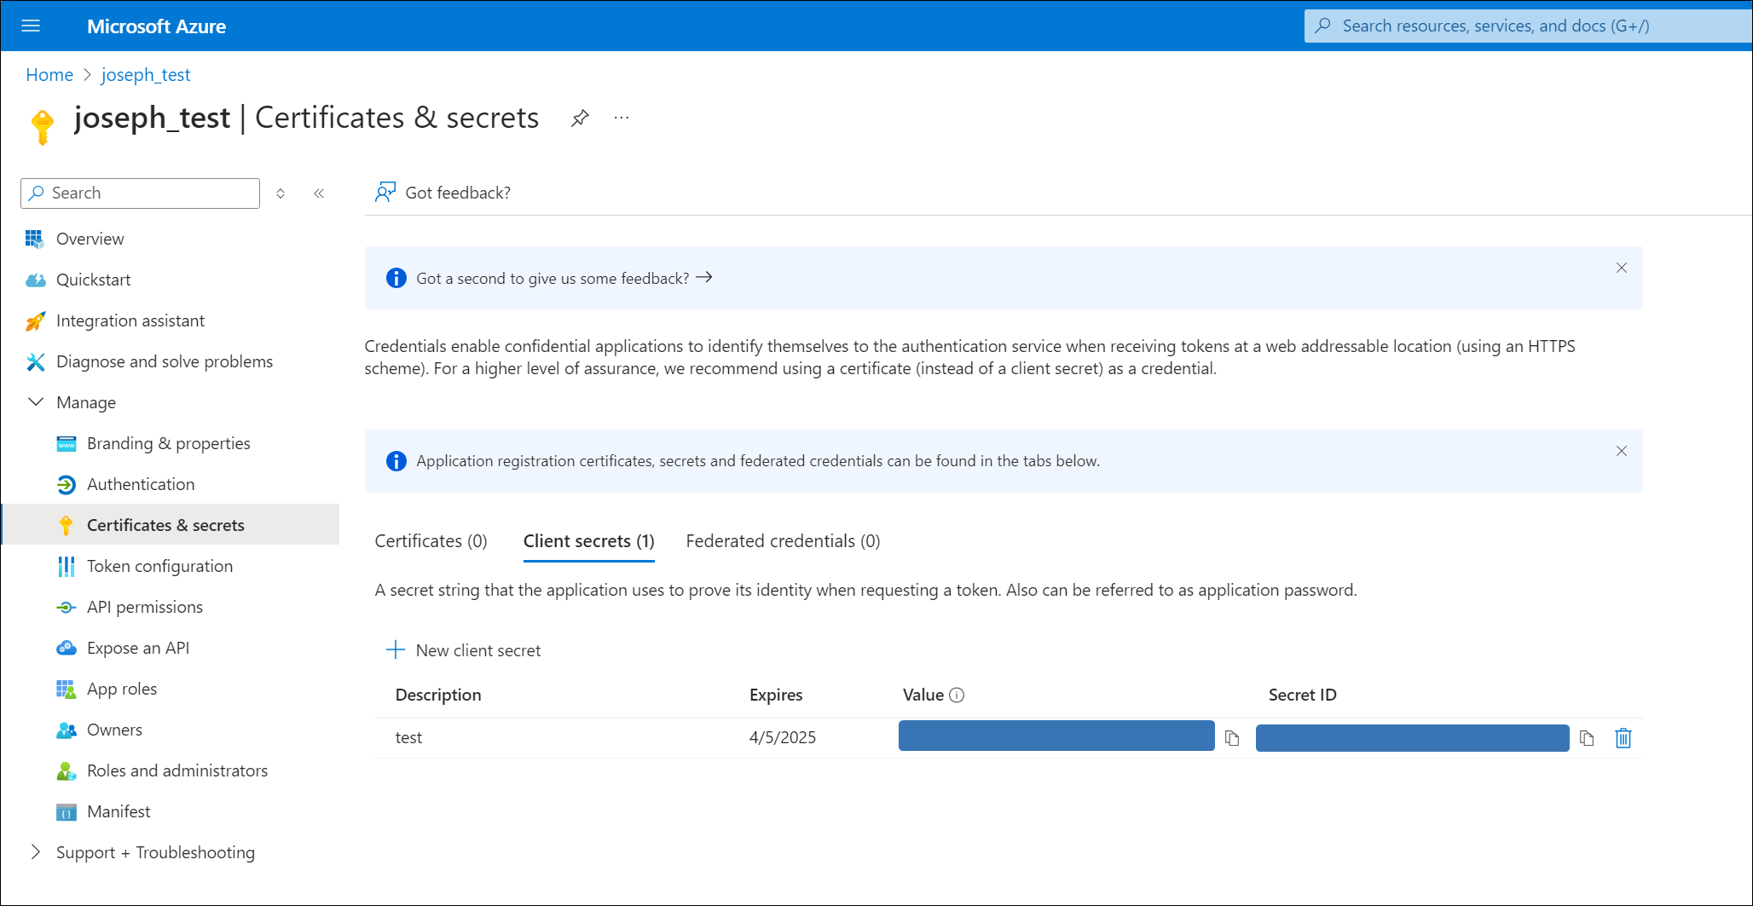
Task: Open the more options ellipsis next to title
Action: 622,118
